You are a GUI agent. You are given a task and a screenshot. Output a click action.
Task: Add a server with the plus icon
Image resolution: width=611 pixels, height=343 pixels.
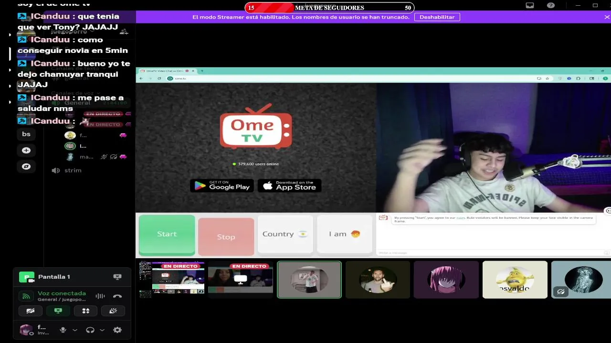pos(26,151)
